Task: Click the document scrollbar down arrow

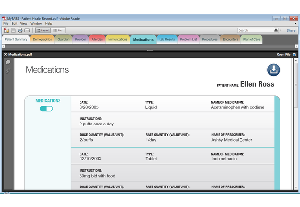Action: click(296, 187)
